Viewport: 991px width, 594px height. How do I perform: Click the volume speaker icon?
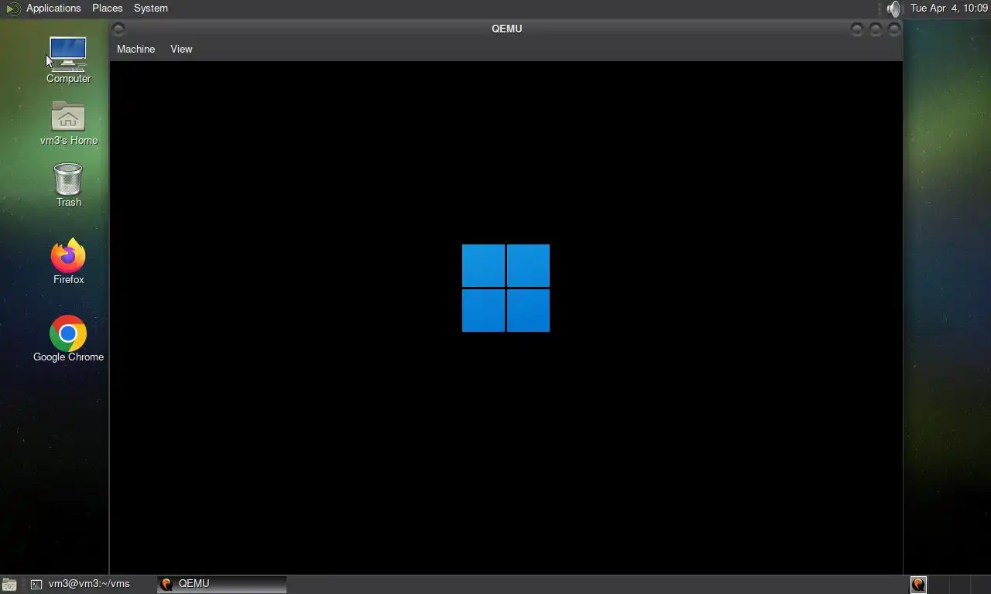pyautogui.click(x=894, y=9)
